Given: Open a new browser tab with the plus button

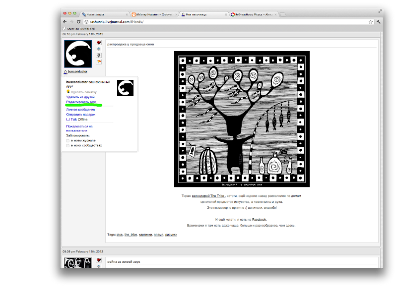Looking at the screenshot, I should pyautogui.click(x=283, y=14).
